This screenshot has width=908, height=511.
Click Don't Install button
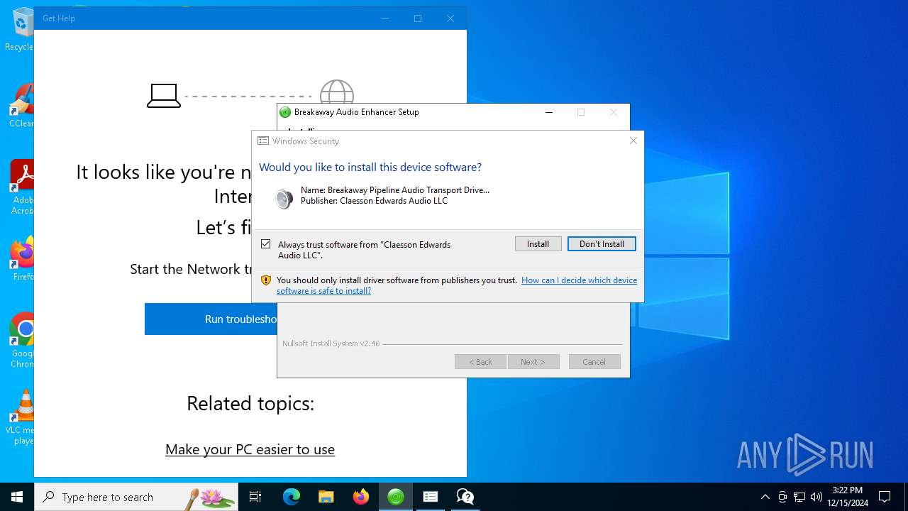point(602,244)
